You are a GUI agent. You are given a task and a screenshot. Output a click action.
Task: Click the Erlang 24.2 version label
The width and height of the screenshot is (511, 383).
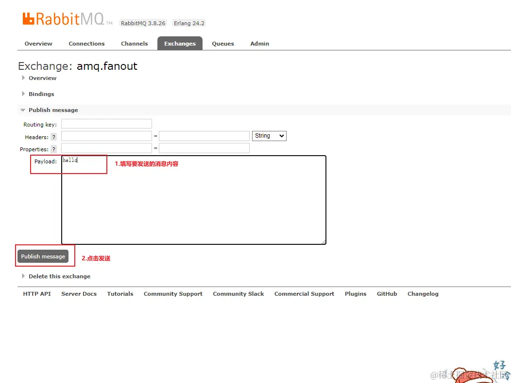(x=189, y=23)
